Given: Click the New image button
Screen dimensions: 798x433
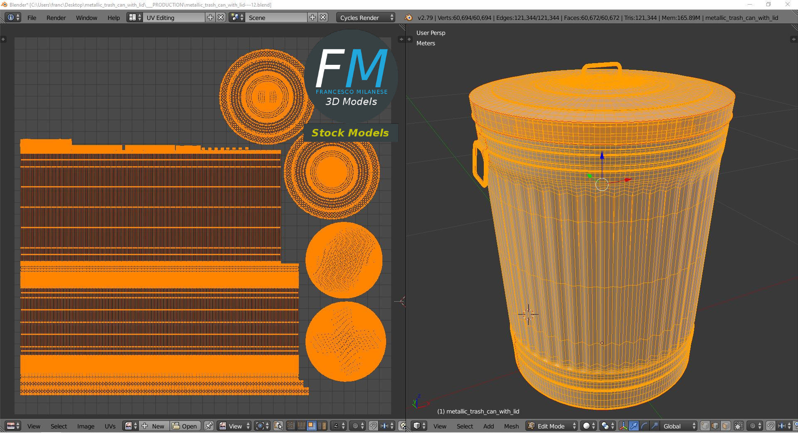Looking at the screenshot, I should 154,426.
